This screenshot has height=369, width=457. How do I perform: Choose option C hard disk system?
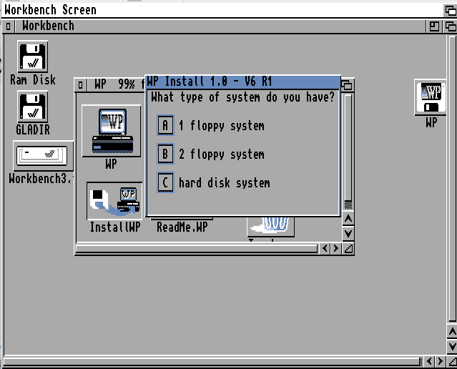[165, 182]
